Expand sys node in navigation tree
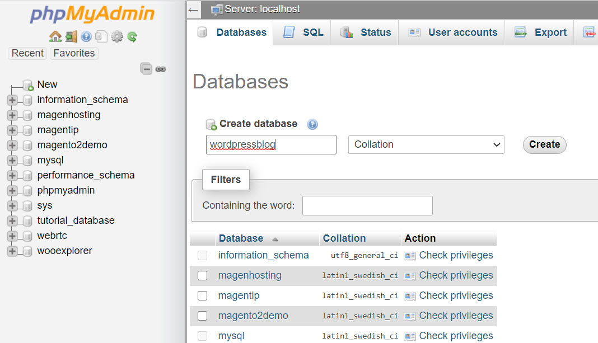This screenshot has height=343, width=598. coord(12,206)
